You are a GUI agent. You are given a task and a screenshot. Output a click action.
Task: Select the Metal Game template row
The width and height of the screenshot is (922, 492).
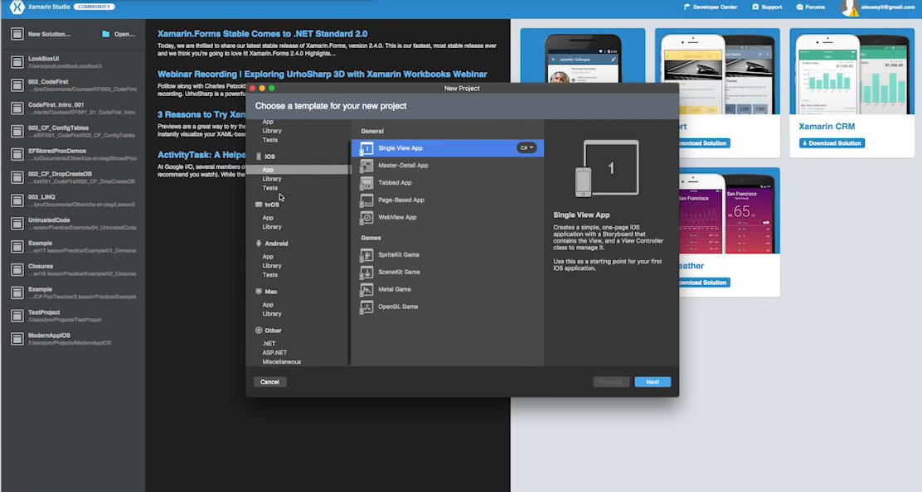point(448,289)
